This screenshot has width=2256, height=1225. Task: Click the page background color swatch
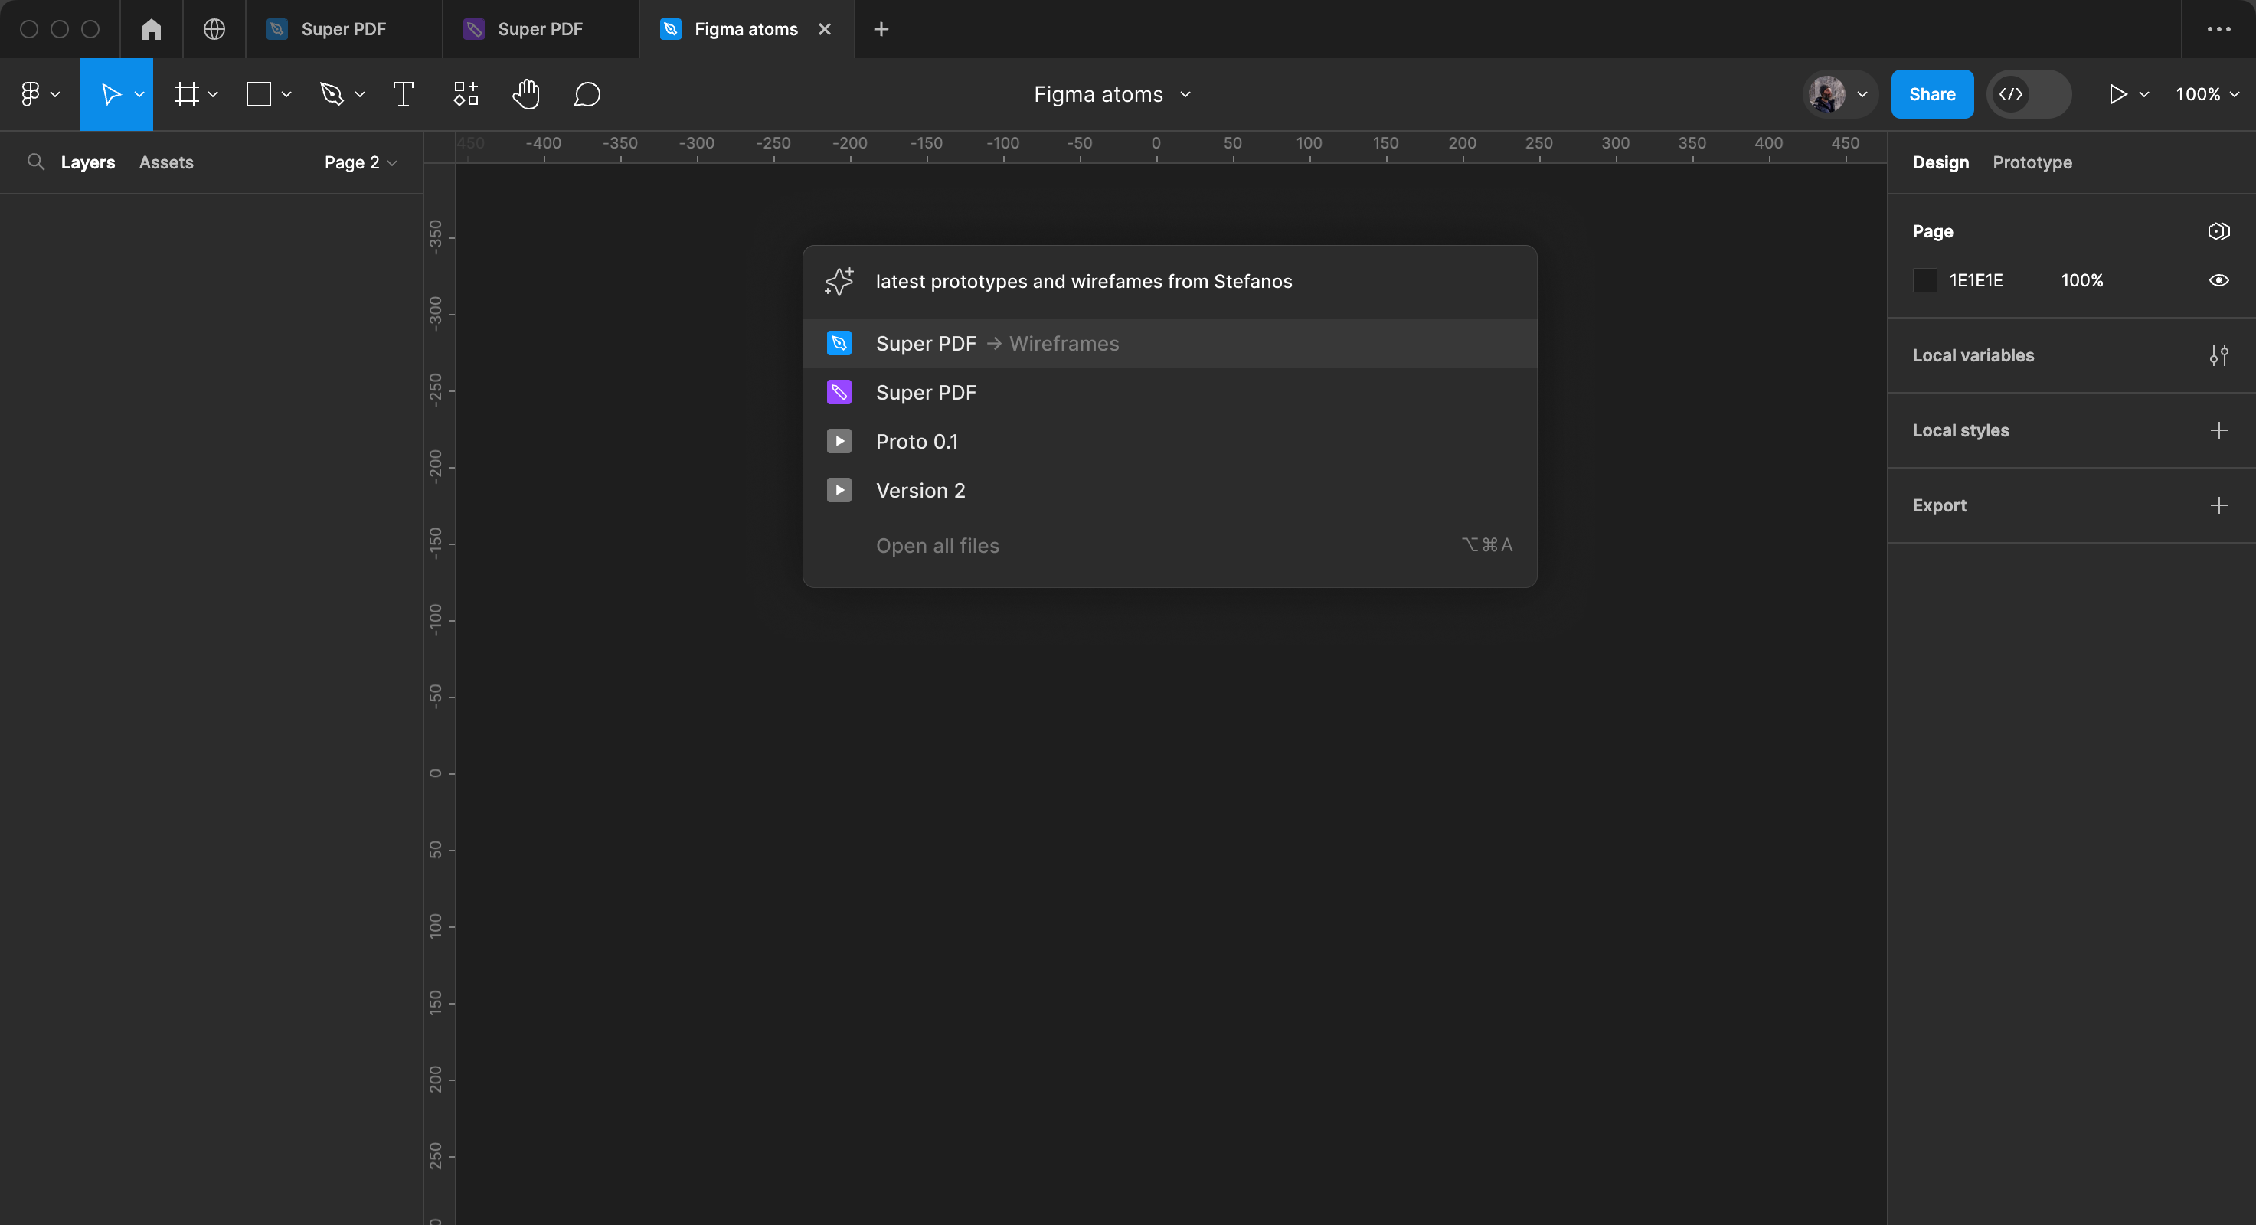click(1924, 280)
